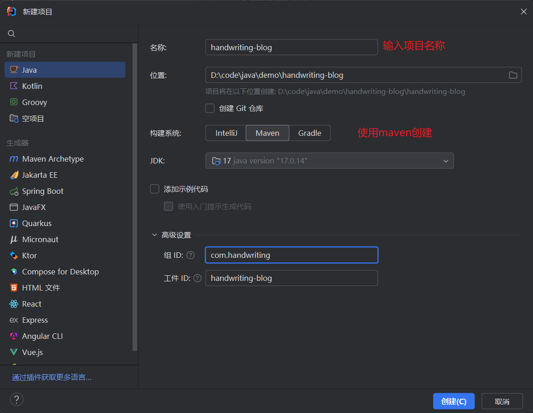Screen dimensions: 533x413
Task: Collapse the 高级设置 section
Action: pyautogui.click(x=155, y=235)
